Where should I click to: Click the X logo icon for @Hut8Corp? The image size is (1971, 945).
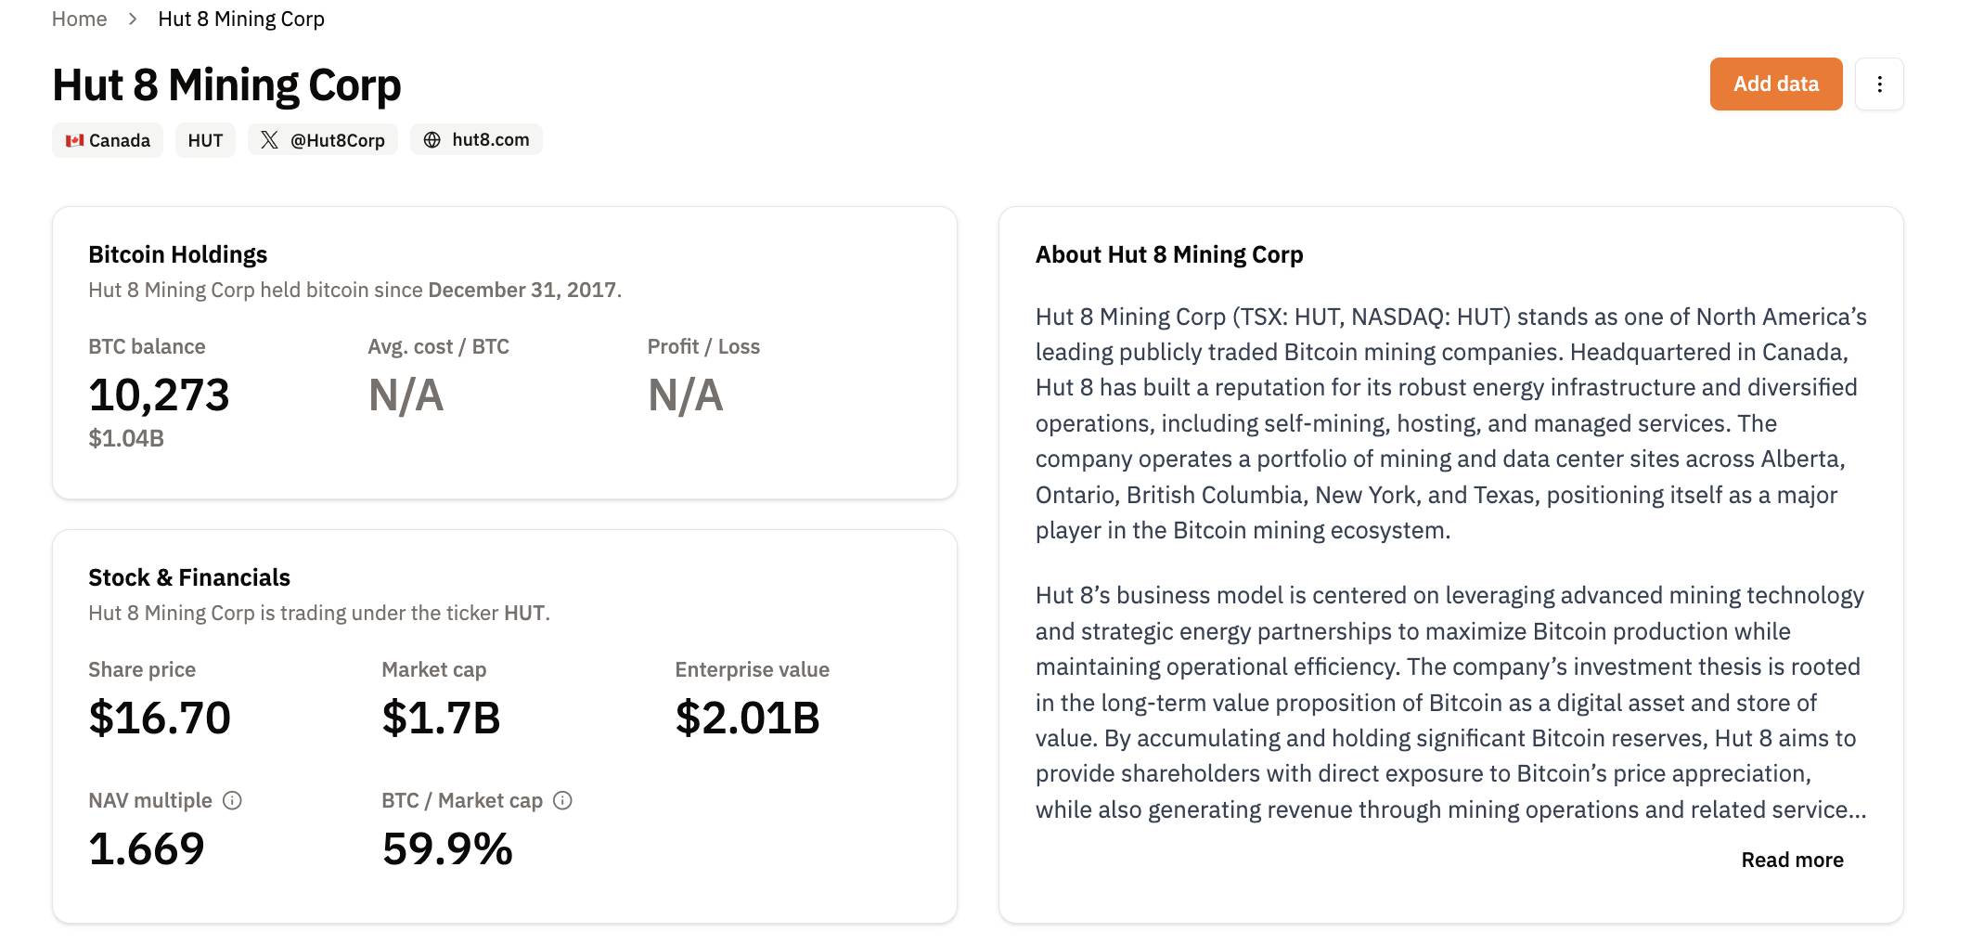(269, 140)
